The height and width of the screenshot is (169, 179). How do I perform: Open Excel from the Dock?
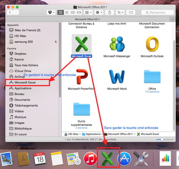[107, 158]
